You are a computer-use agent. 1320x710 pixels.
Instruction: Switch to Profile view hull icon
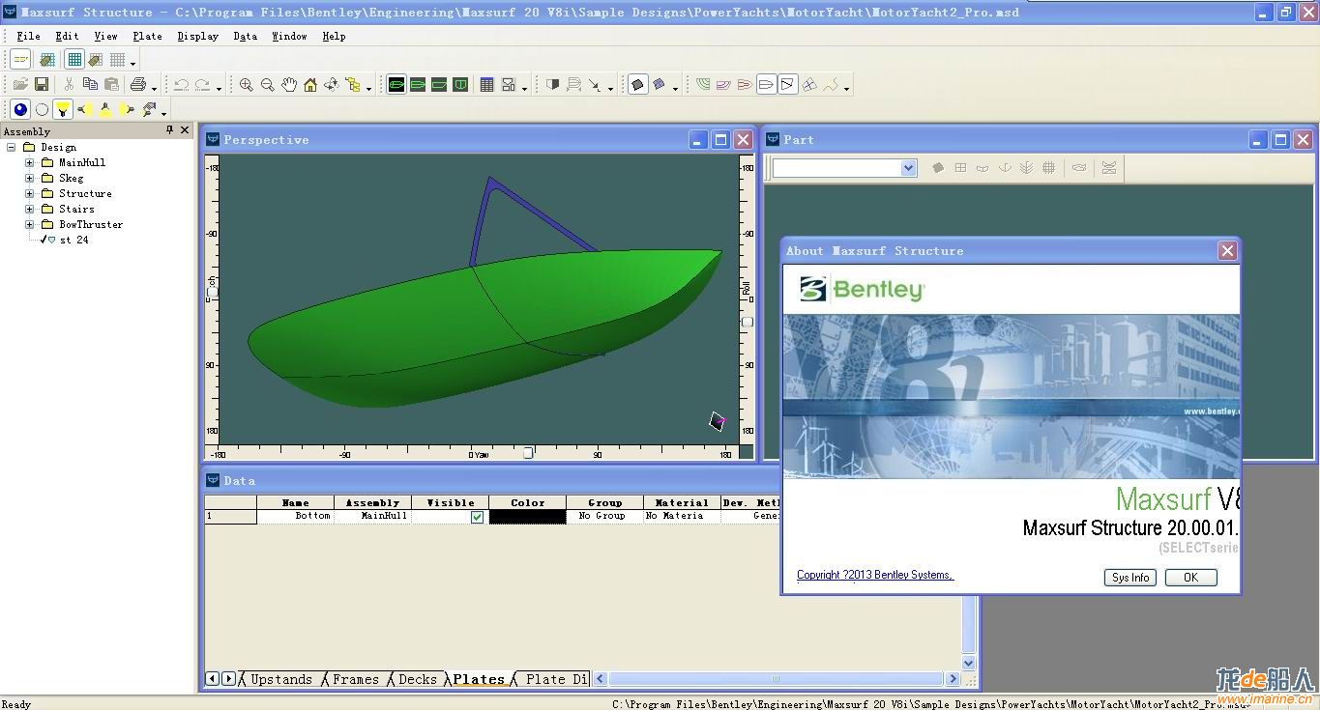[439, 85]
